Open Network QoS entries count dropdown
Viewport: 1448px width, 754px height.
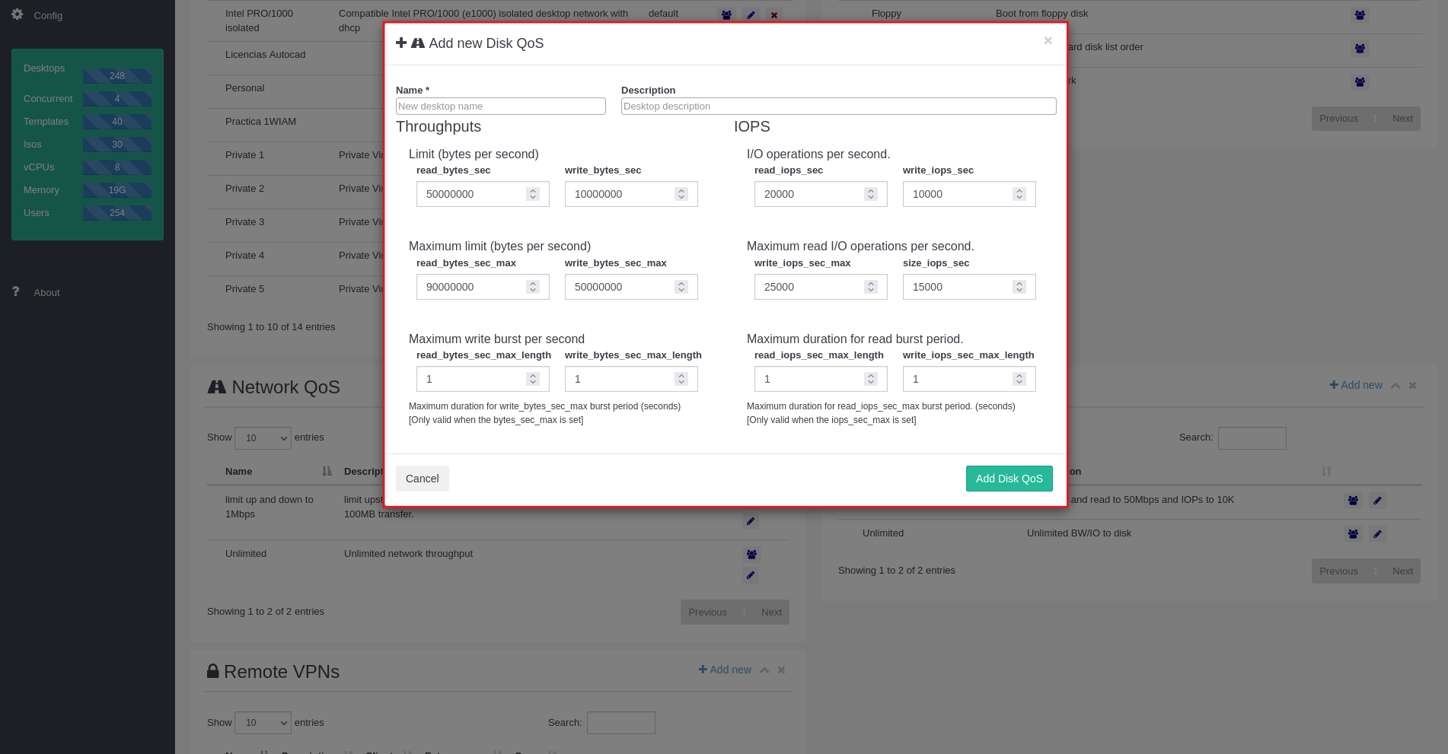coord(263,438)
